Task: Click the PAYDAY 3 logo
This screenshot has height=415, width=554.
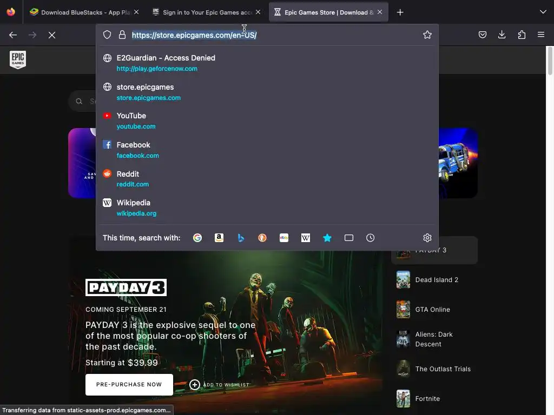Action: tap(126, 287)
